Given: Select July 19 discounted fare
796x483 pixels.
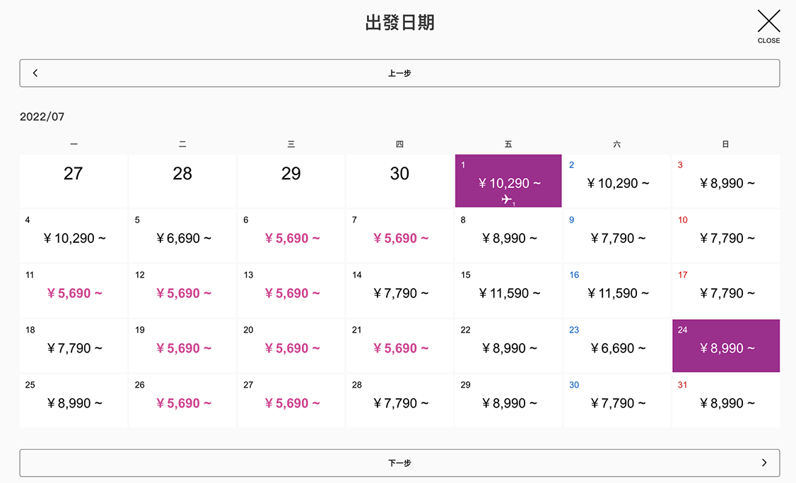Looking at the screenshot, I should 182,346.
